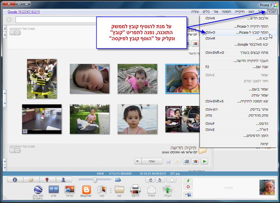Select הוסף קובץ ל-Picasa... menu entry

238,32
